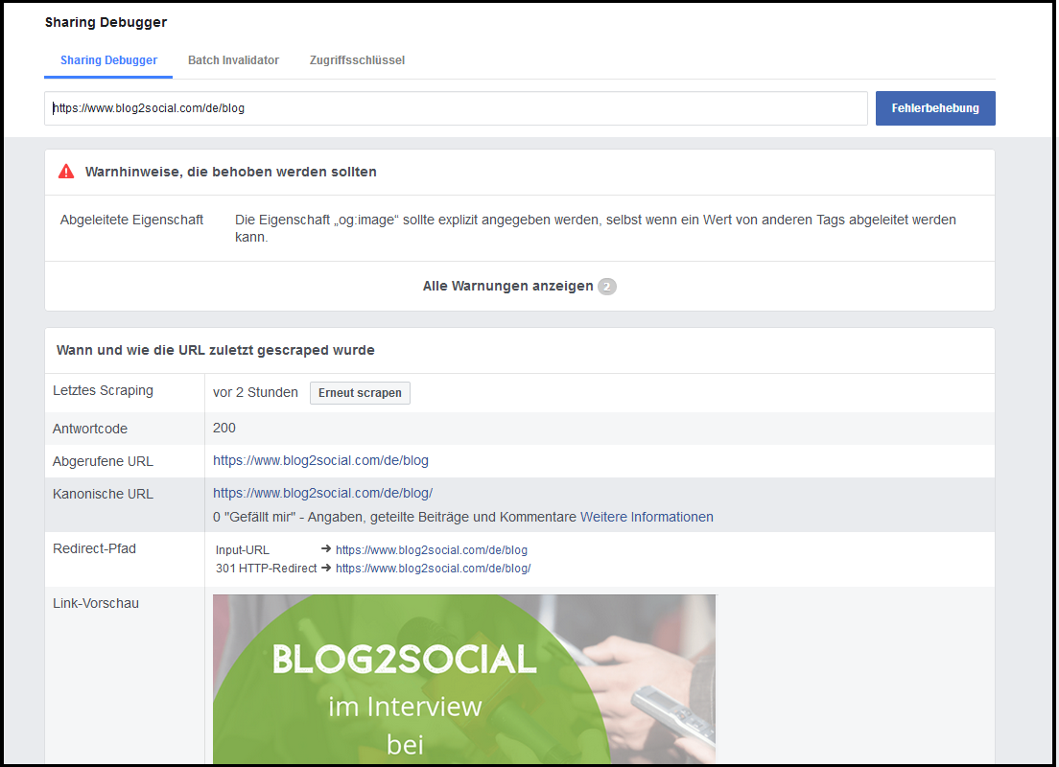Image resolution: width=1059 pixels, height=767 pixels.
Task: Open the 301 HTTP-Redirect target link
Action: tap(433, 569)
